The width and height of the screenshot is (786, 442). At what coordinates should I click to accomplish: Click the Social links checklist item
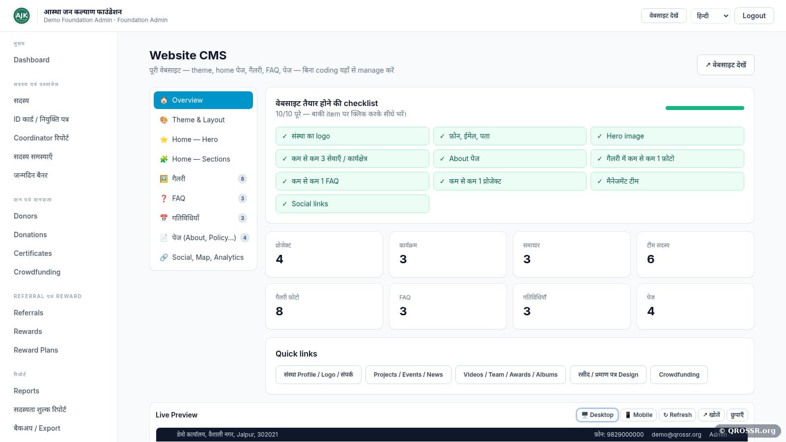pyautogui.click(x=352, y=204)
